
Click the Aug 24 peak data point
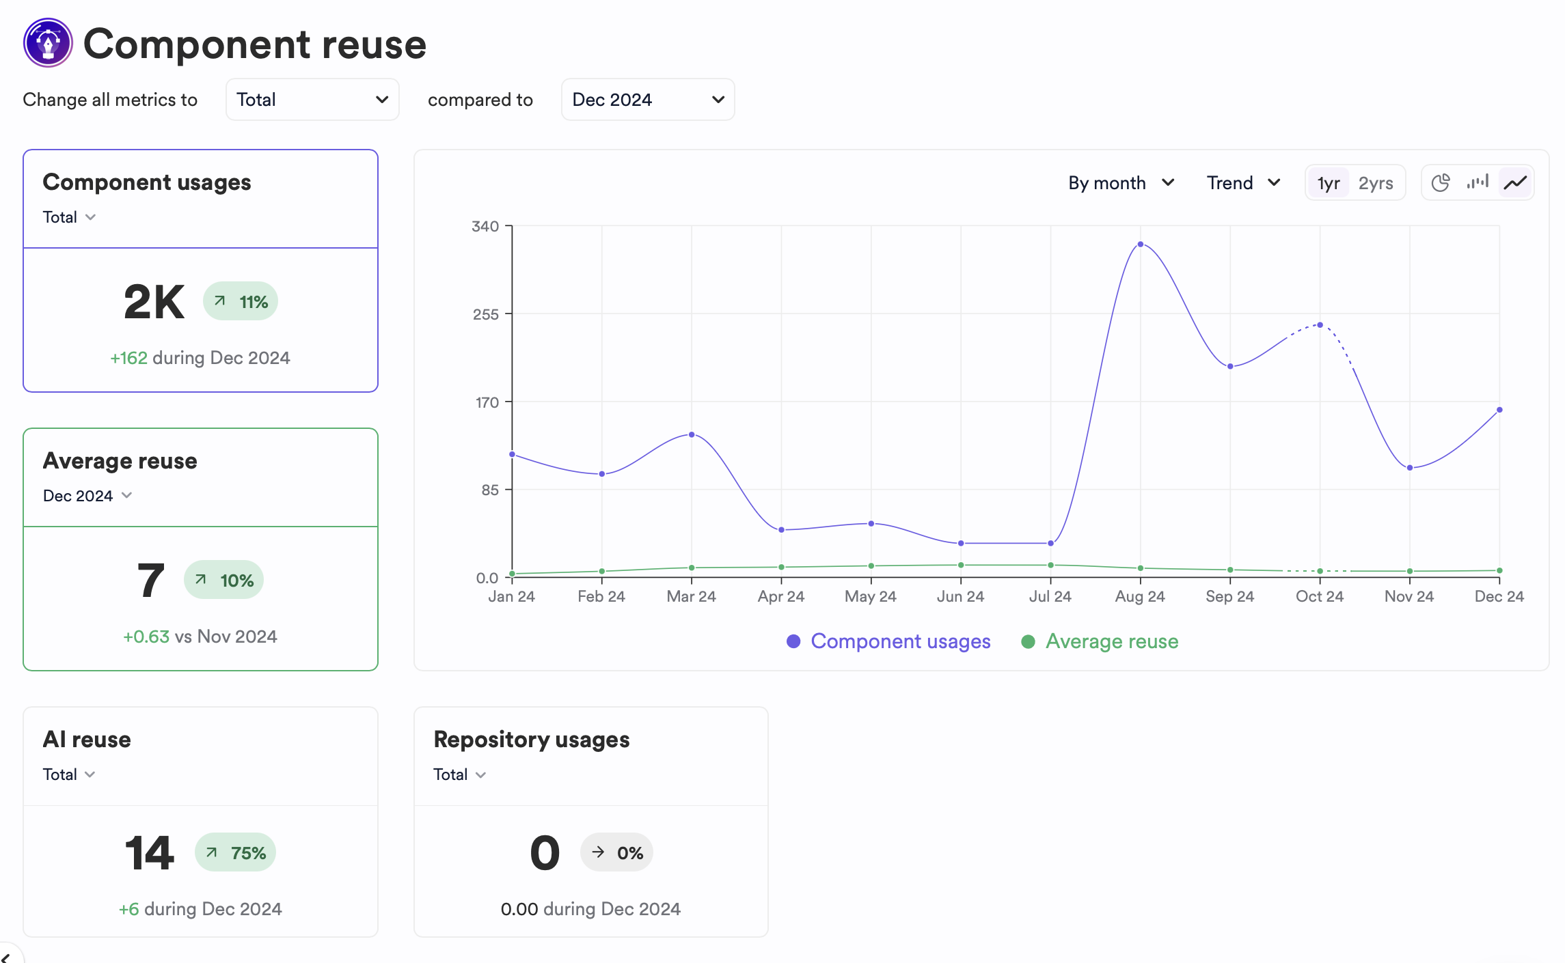point(1141,244)
